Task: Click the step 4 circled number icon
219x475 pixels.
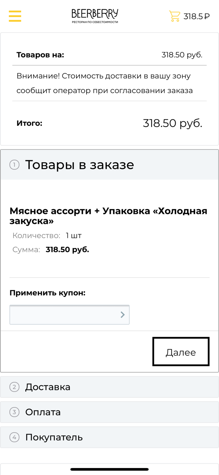Action: click(14, 437)
